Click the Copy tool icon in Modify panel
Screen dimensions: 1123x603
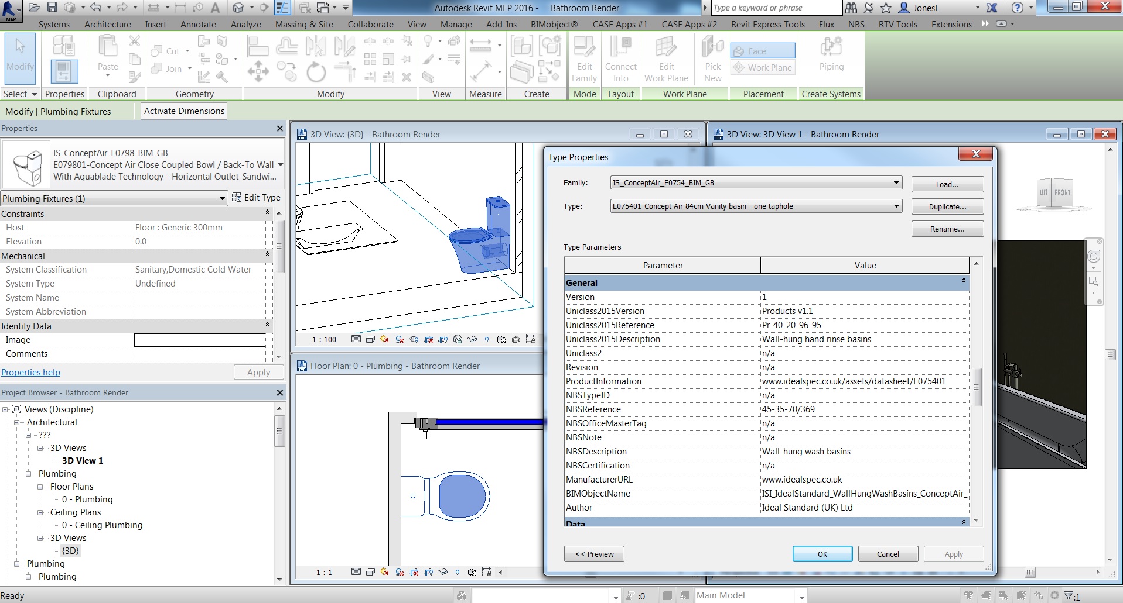tap(286, 72)
